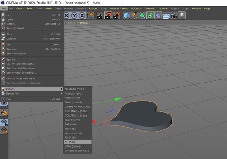Click the New file icon in File menu
Viewport: 227px width, 159px height.
coord(3,15)
